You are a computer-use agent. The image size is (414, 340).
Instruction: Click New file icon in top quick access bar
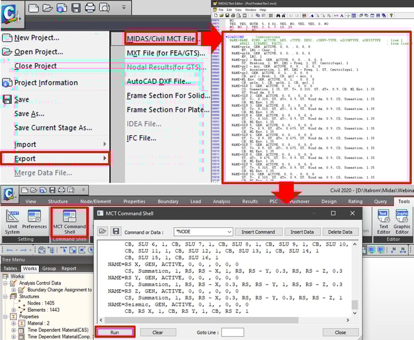coord(33,8)
